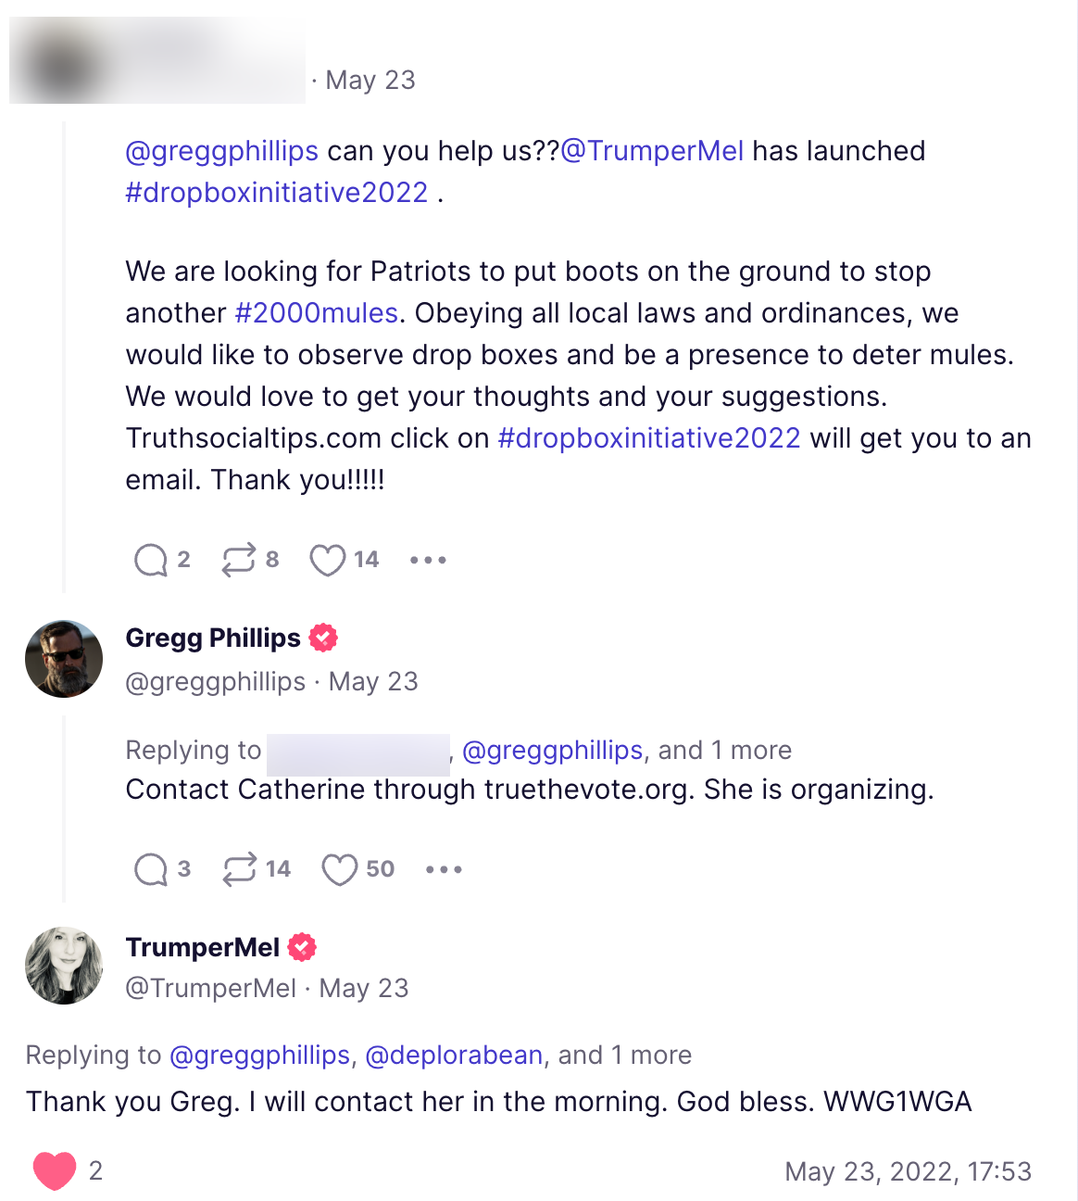1078x1201 pixels.
Task: Like Gregg Phillips' post with 50 likes
Action: pos(339,869)
